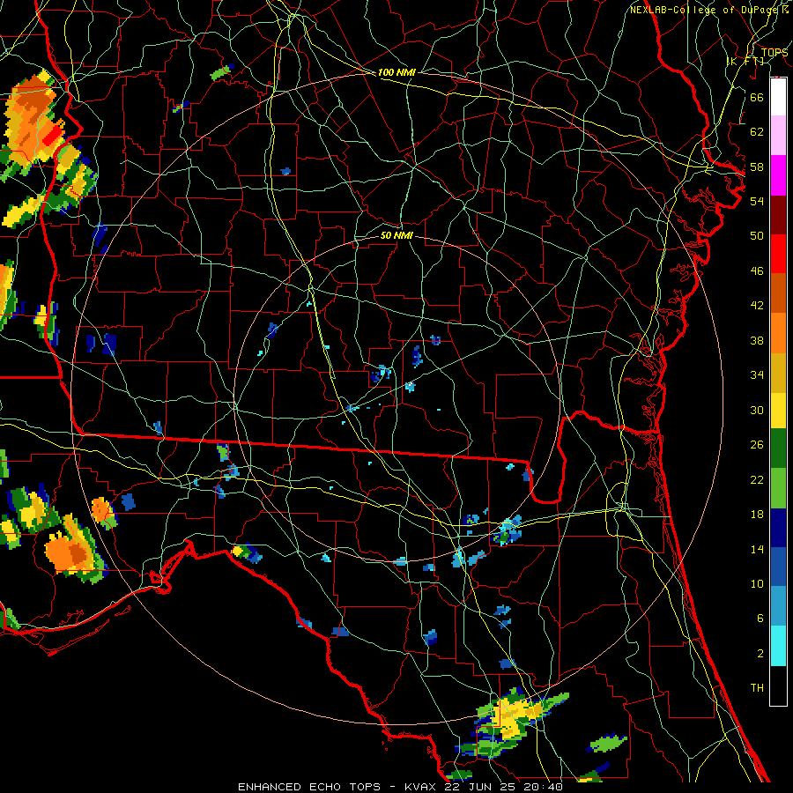Click the "22 JUN 25" date in the caption
This screenshot has height=793, width=793.
pyautogui.click(x=481, y=787)
